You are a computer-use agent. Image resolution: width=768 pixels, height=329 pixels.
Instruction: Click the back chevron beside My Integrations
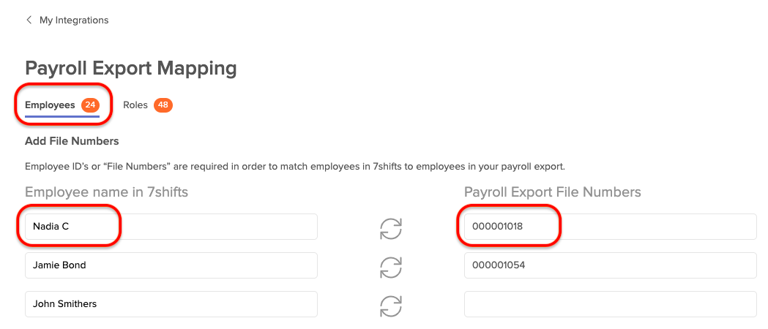pyautogui.click(x=29, y=20)
